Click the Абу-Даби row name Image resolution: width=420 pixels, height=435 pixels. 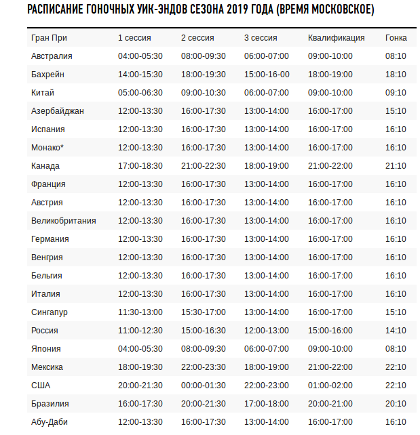pyautogui.click(x=50, y=422)
